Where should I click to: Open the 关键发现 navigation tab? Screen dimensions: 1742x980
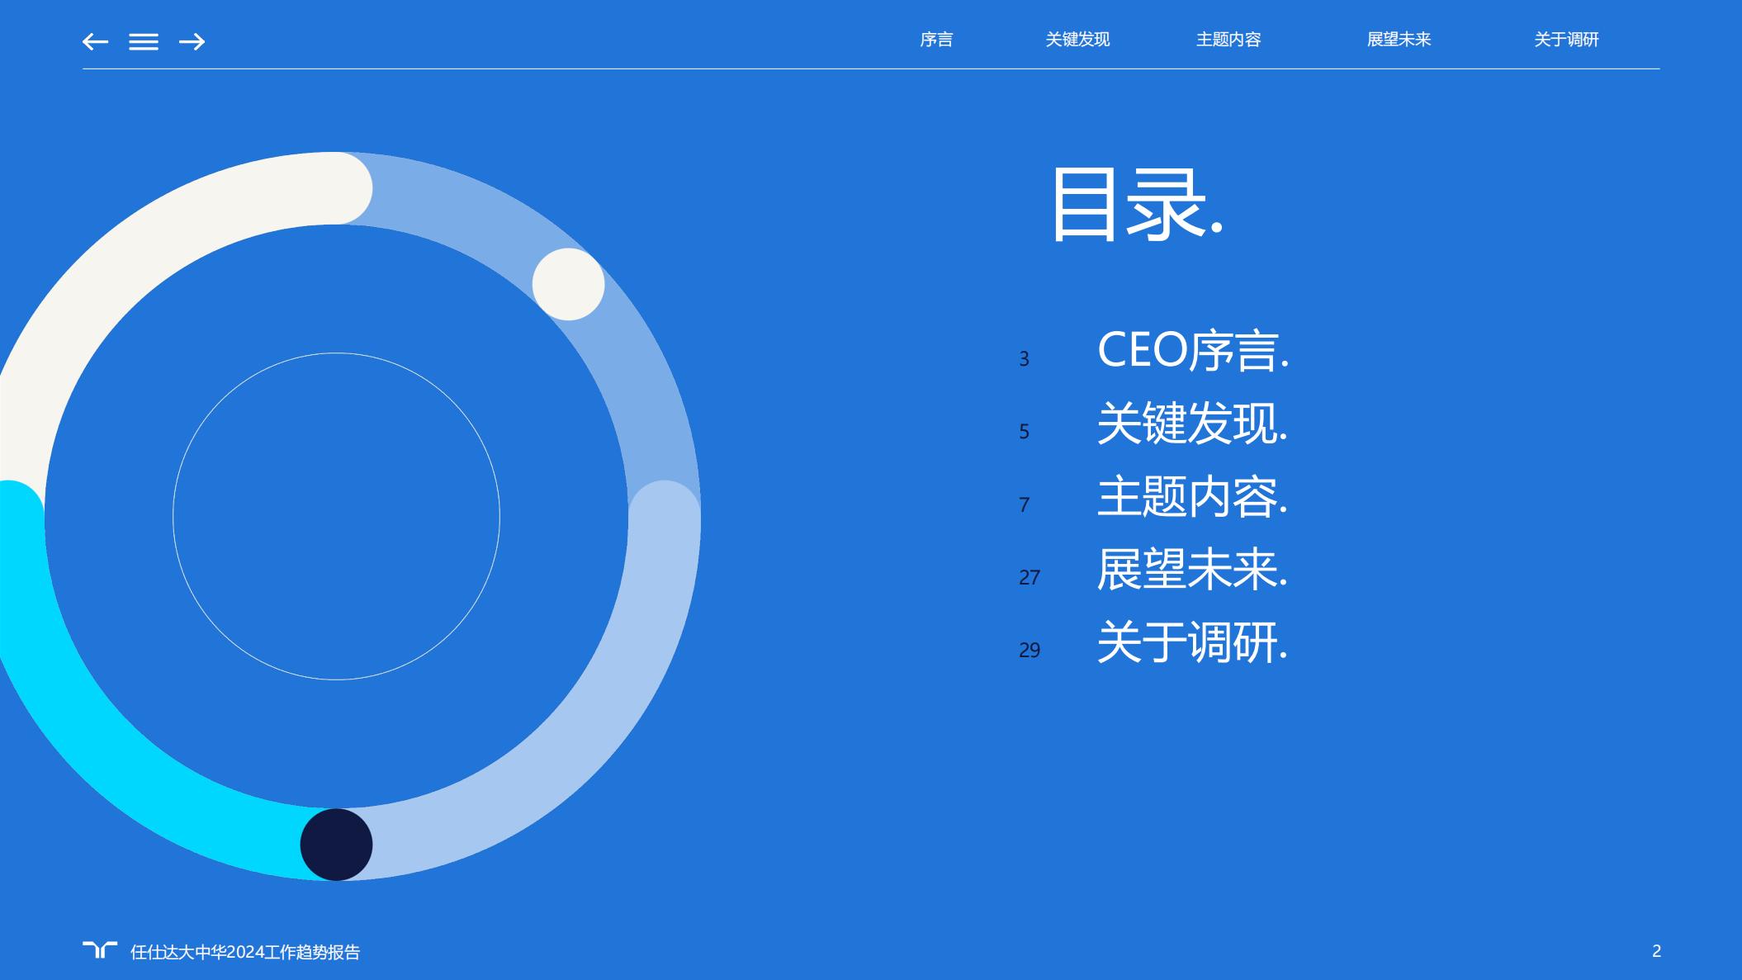point(1077,40)
